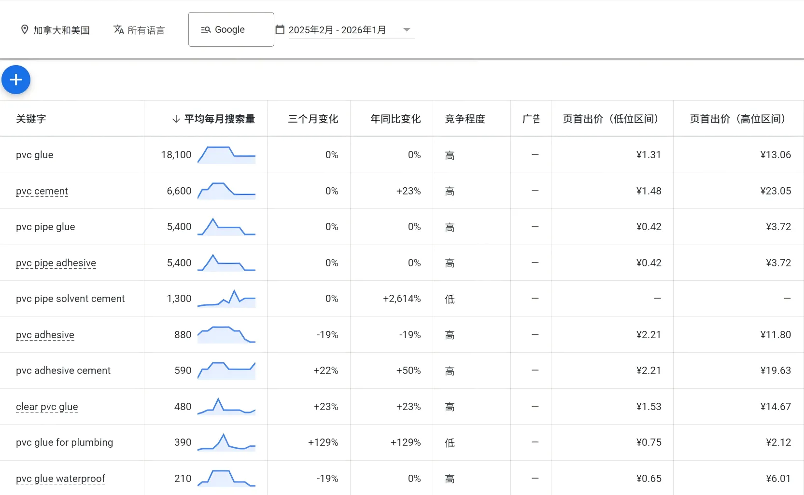This screenshot has height=495, width=804.
Task: Click the ¥11.80 bid for pvc adhesive
Action: [x=776, y=335]
